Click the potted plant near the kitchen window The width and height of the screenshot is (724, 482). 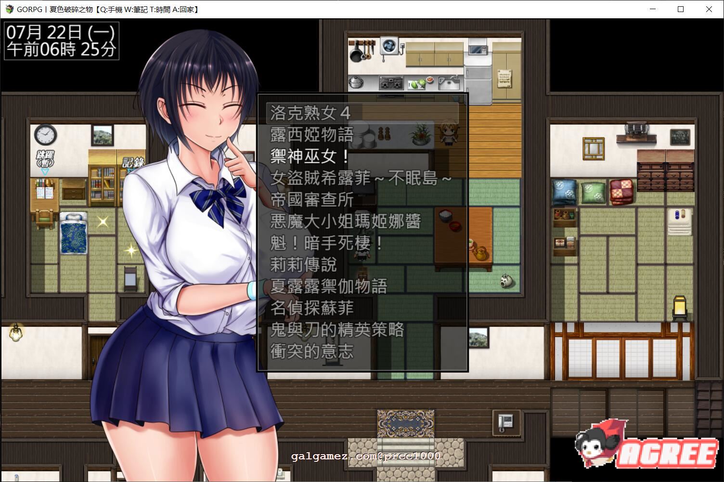(420, 136)
